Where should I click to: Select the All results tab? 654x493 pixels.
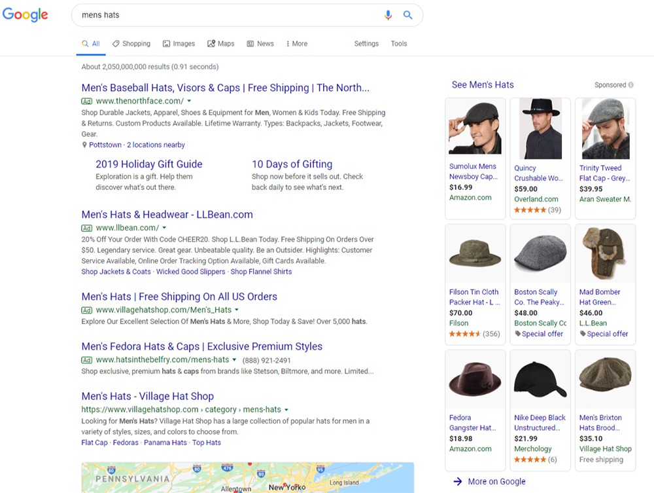point(91,43)
